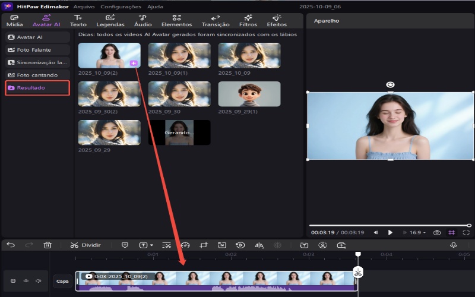The image size is (475, 297).
Task: Click the microphone voice-over icon
Action: [x=454, y=245]
